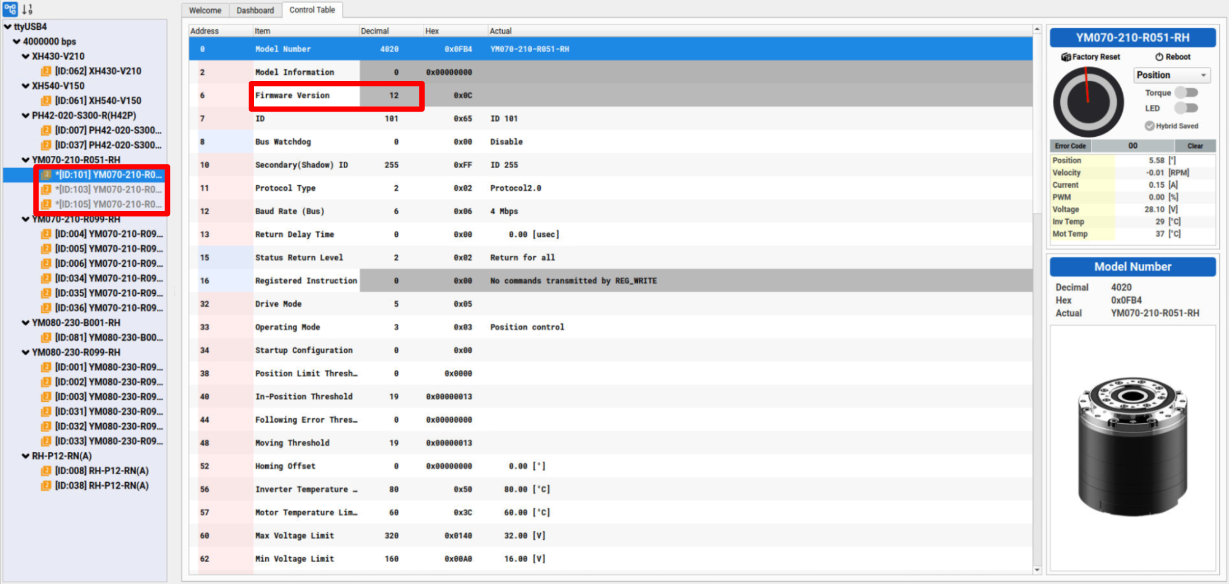Toggle the Torque switch
Screen dimensions: 1229x584
[1187, 93]
